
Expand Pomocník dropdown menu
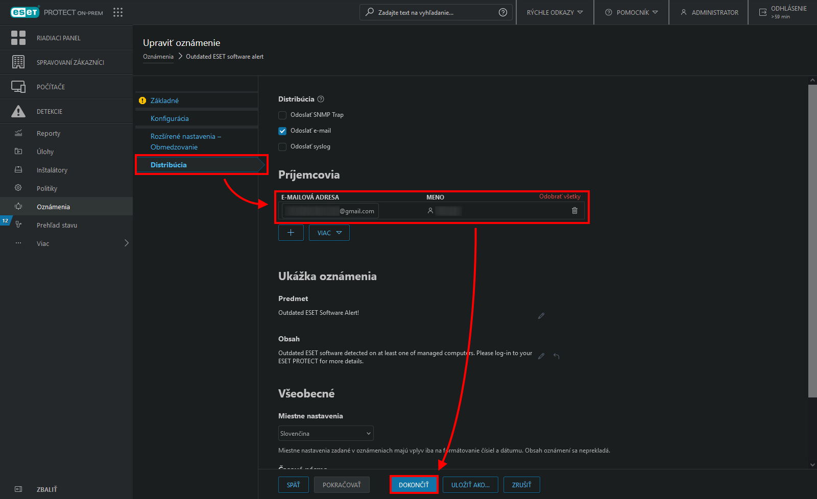coord(632,12)
